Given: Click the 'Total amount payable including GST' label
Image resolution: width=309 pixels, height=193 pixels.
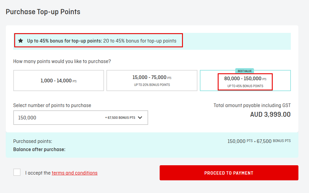Looking at the screenshot, I should 252,105.
